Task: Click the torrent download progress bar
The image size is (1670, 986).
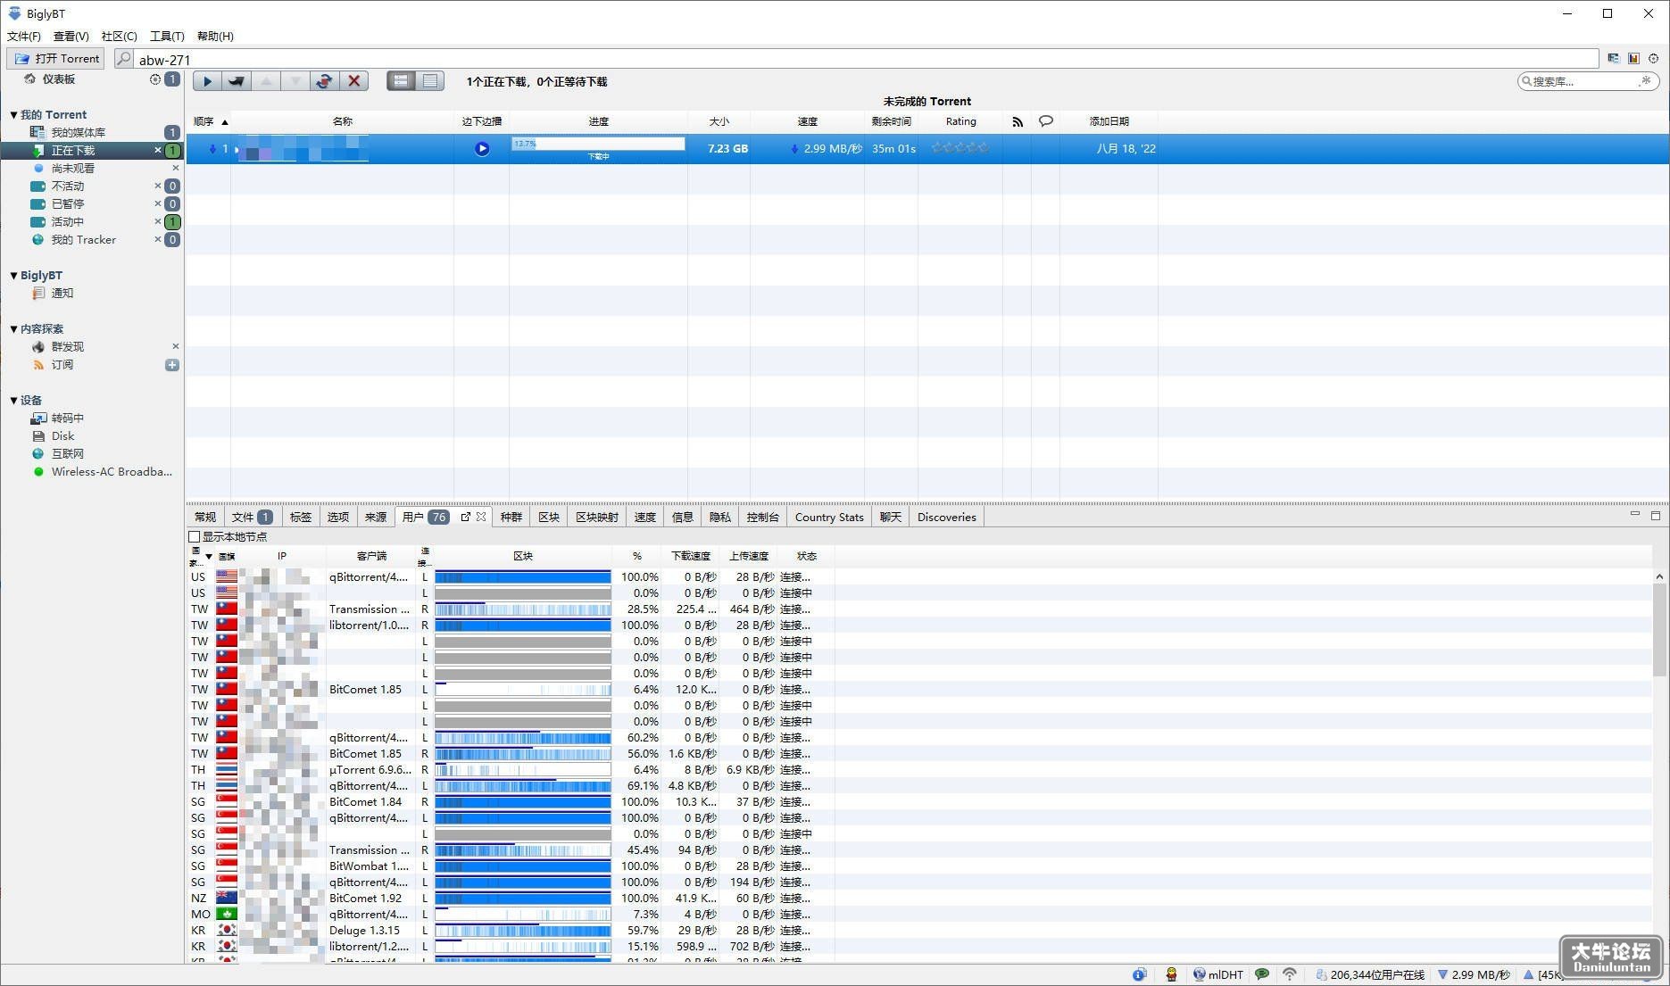Action: tap(598, 144)
